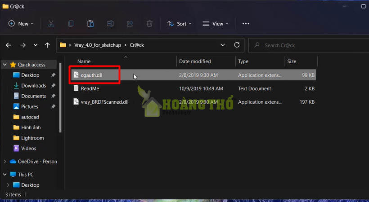
Task: Open Quick access in sidebar
Action: [31, 65]
